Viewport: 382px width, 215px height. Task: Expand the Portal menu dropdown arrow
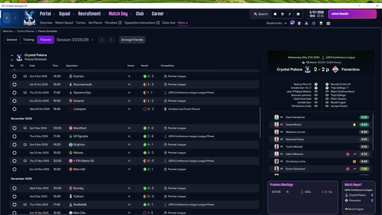coord(54,14)
